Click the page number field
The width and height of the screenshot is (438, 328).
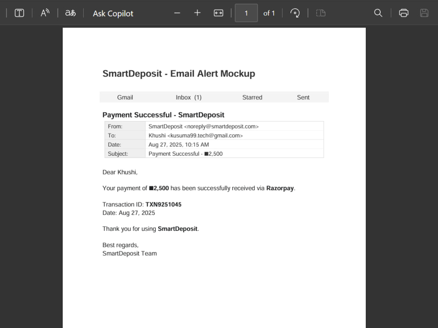pyautogui.click(x=246, y=13)
